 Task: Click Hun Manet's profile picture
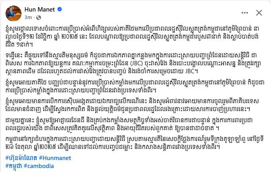coord(13,13)
